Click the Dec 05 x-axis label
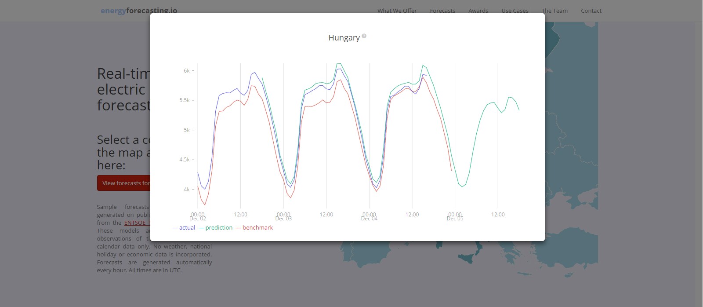This screenshot has height=307, width=703. pyautogui.click(x=455, y=218)
